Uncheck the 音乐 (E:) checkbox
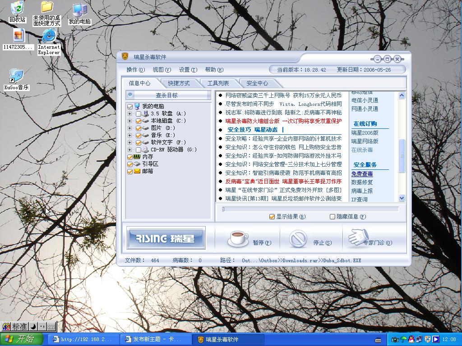 point(138,135)
